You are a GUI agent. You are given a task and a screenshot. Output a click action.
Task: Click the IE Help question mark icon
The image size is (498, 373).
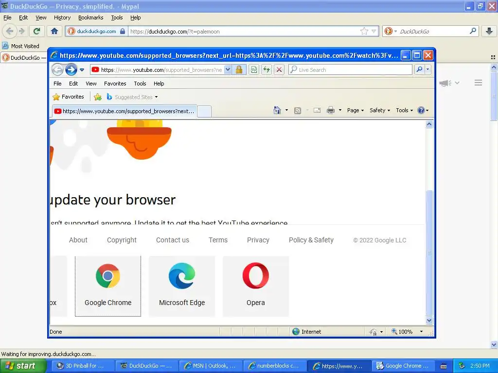421,110
